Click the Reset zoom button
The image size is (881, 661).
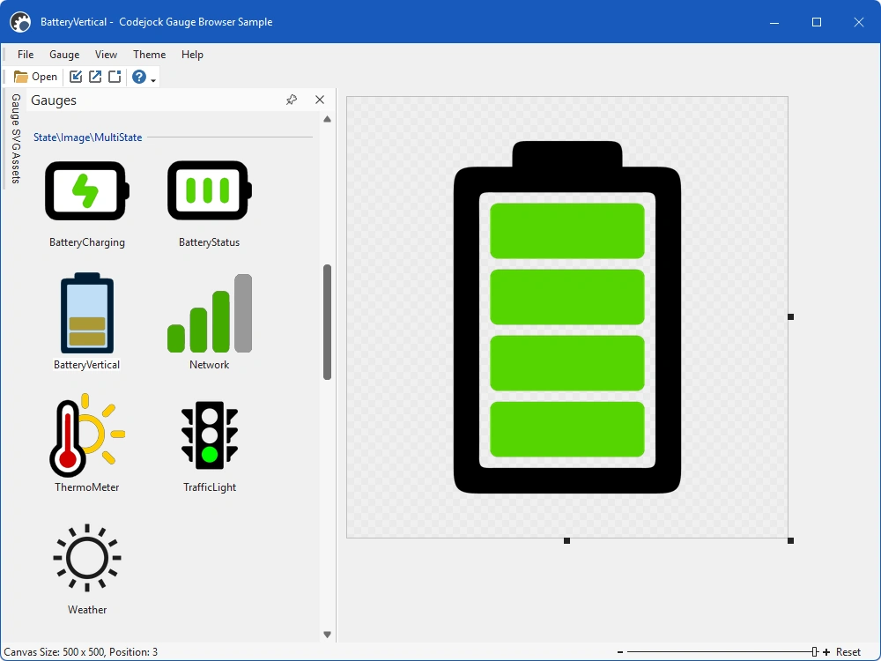848,652
